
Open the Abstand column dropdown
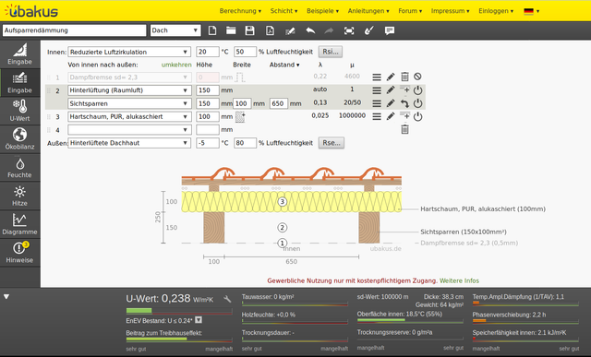pyautogui.click(x=284, y=65)
